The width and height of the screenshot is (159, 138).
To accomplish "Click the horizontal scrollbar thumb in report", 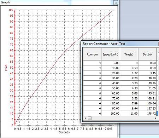I will click(x=90, y=118).
